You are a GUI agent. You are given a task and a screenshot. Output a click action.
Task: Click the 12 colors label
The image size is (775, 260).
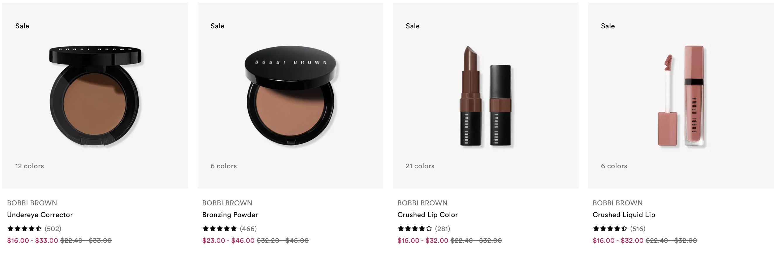[30, 166]
